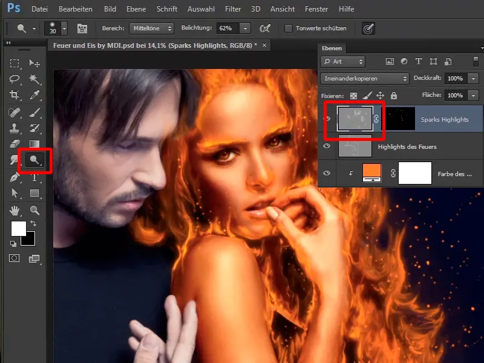Screen dimensions: 484x363
Task: Click the orange fill thumbnail of Farbe layer
Action: click(x=371, y=173)
